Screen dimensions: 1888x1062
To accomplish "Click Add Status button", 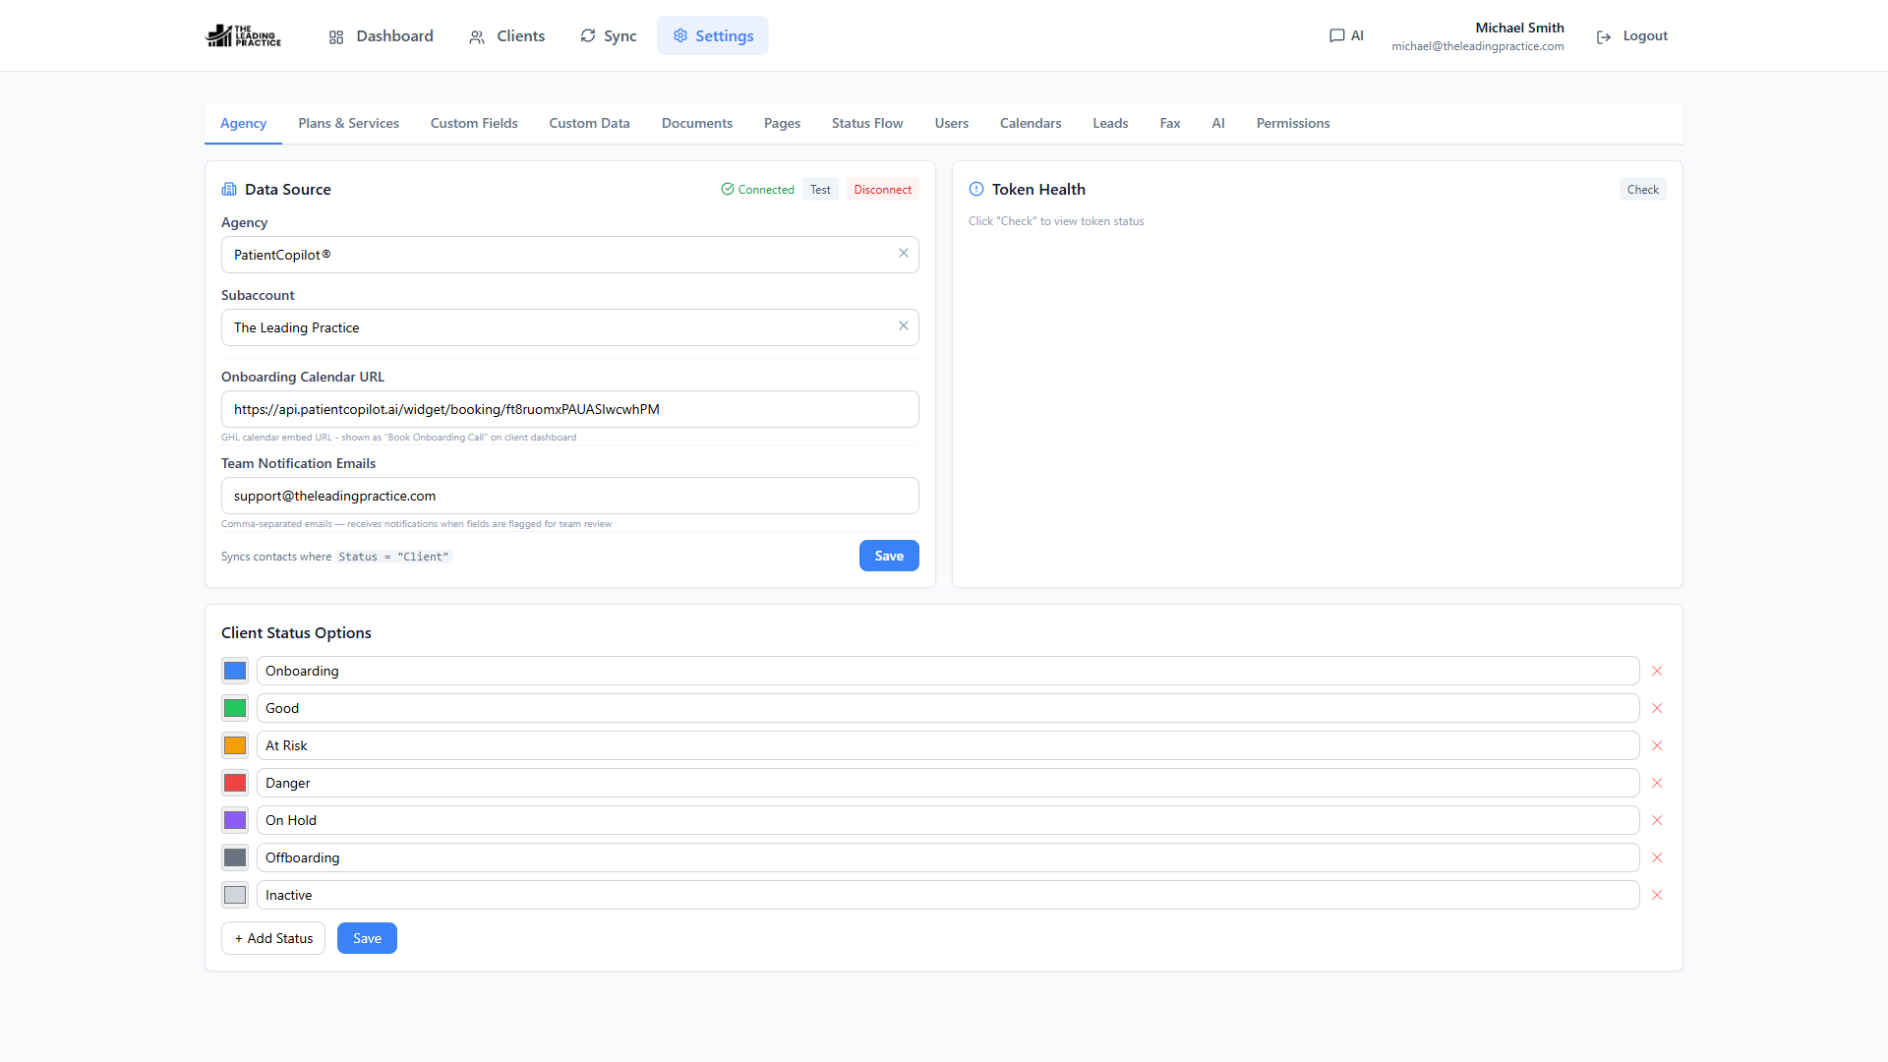I will point(273,938).
